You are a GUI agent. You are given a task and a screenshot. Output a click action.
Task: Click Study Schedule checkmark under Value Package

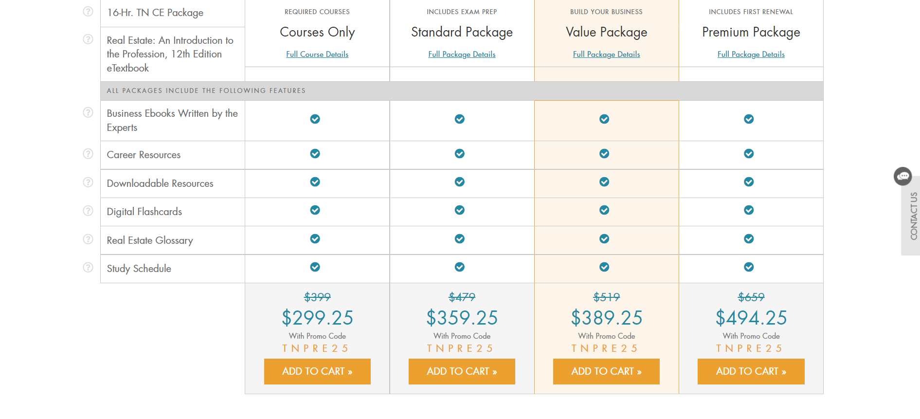[x=604, y=267]
